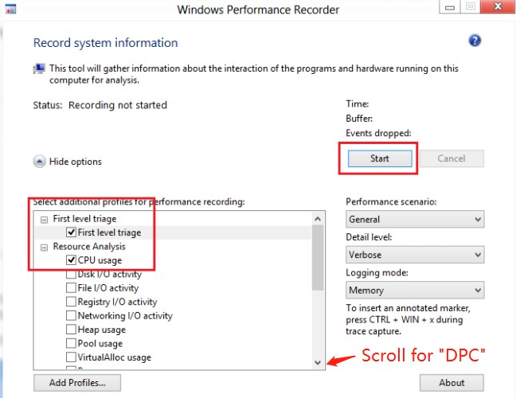Collapse the Resource Analysis tree group

(x=44, y=247)
